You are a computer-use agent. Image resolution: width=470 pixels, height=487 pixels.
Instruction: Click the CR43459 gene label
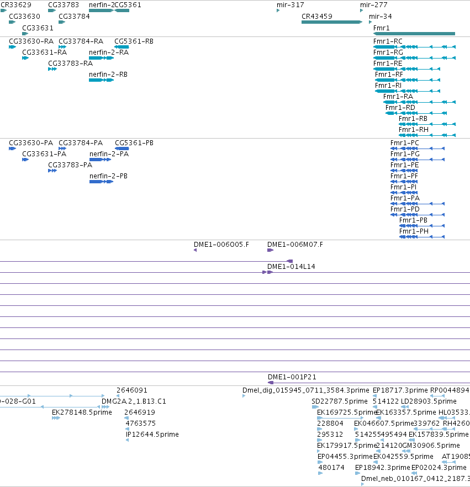click(317, 17)
